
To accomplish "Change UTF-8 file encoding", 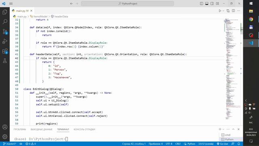I will pyautogui.click(x=169, y=144).
